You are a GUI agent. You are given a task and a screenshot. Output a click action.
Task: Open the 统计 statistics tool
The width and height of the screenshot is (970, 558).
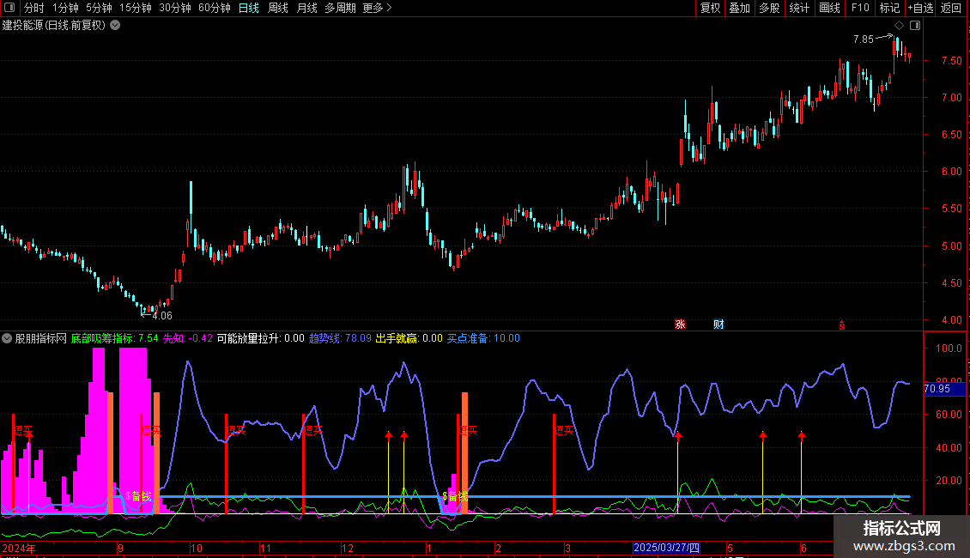[799, 8]
